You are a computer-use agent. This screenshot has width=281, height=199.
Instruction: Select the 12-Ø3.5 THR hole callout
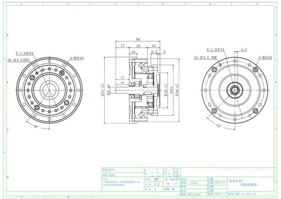(206, 57)
